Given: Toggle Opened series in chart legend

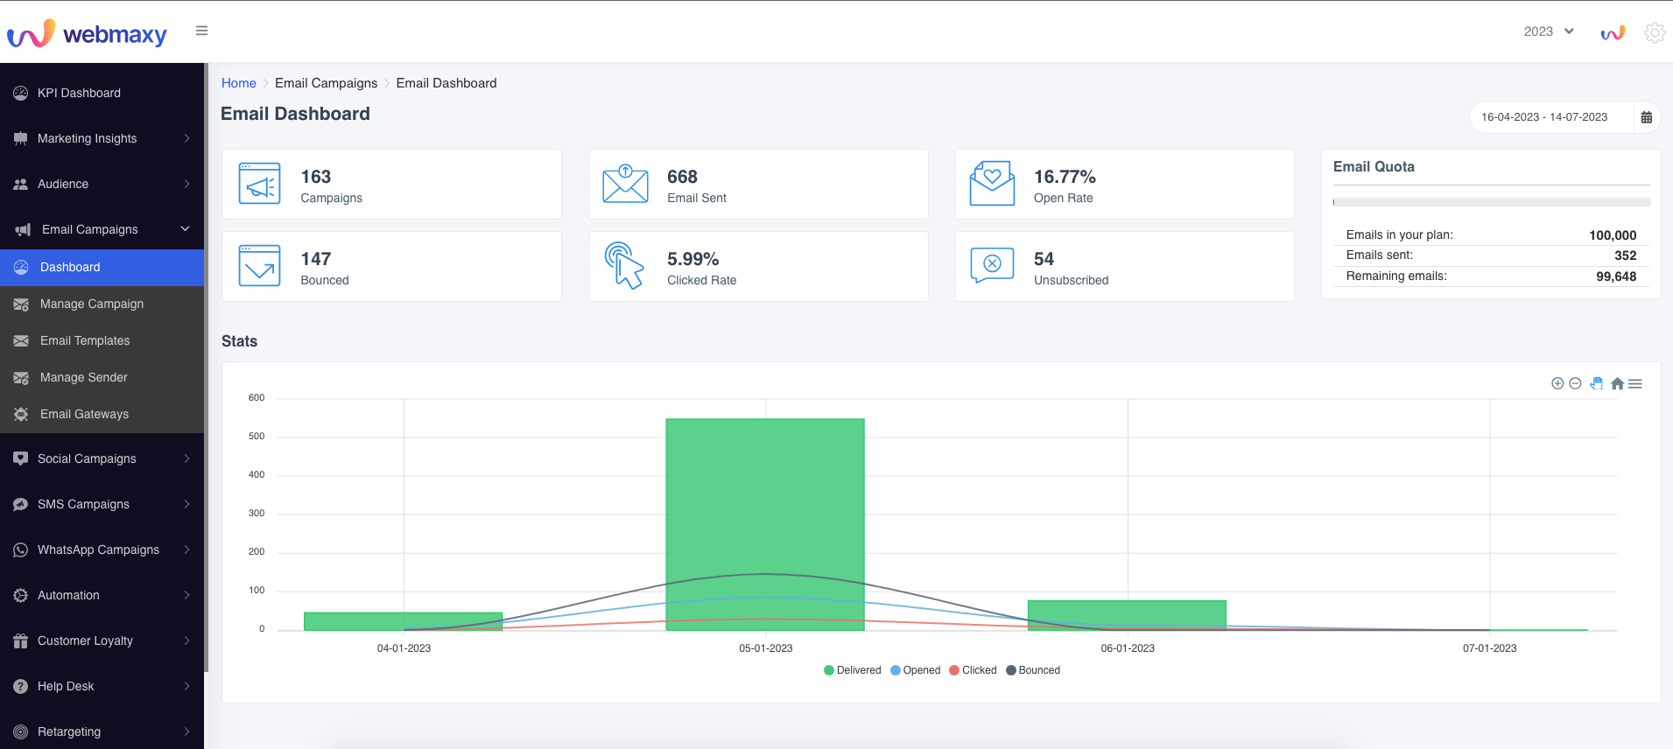Looking at the screenshot, I should [x=915, y=670].
